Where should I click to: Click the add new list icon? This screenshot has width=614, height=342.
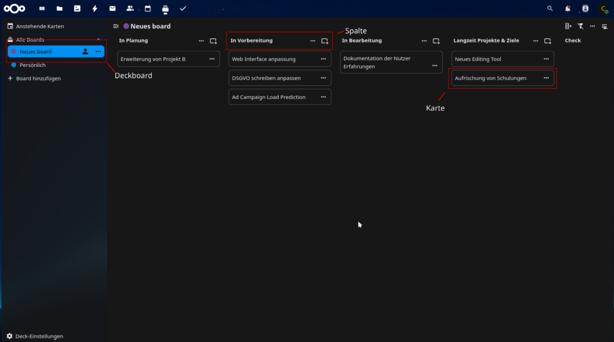tap(568, 26)
